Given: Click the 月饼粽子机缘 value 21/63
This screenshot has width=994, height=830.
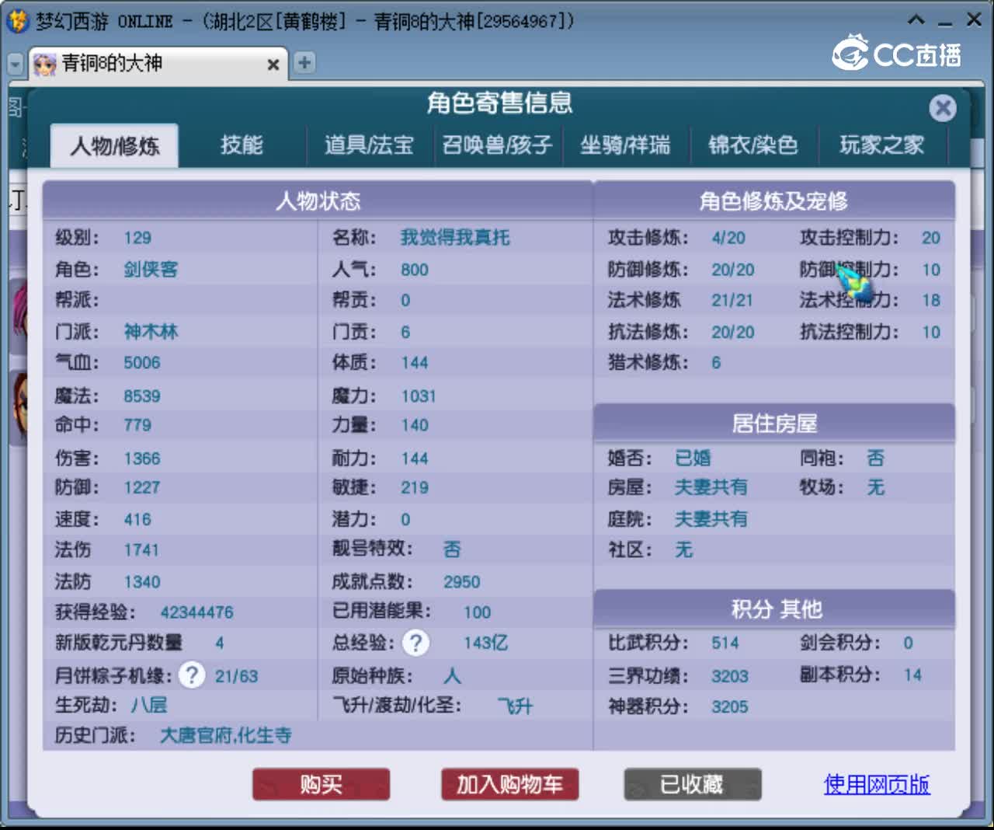Looking at the screenshot, I should click(x=237, y=676).
